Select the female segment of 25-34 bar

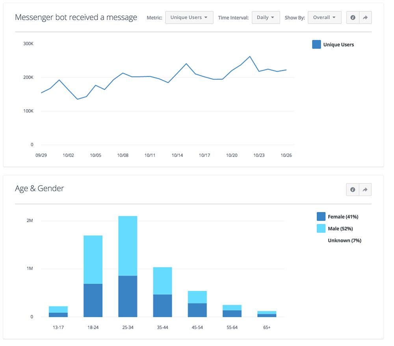pos(128,296)
